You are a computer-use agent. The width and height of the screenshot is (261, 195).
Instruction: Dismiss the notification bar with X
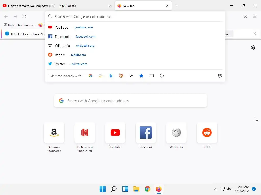click(x=255, y=34)
